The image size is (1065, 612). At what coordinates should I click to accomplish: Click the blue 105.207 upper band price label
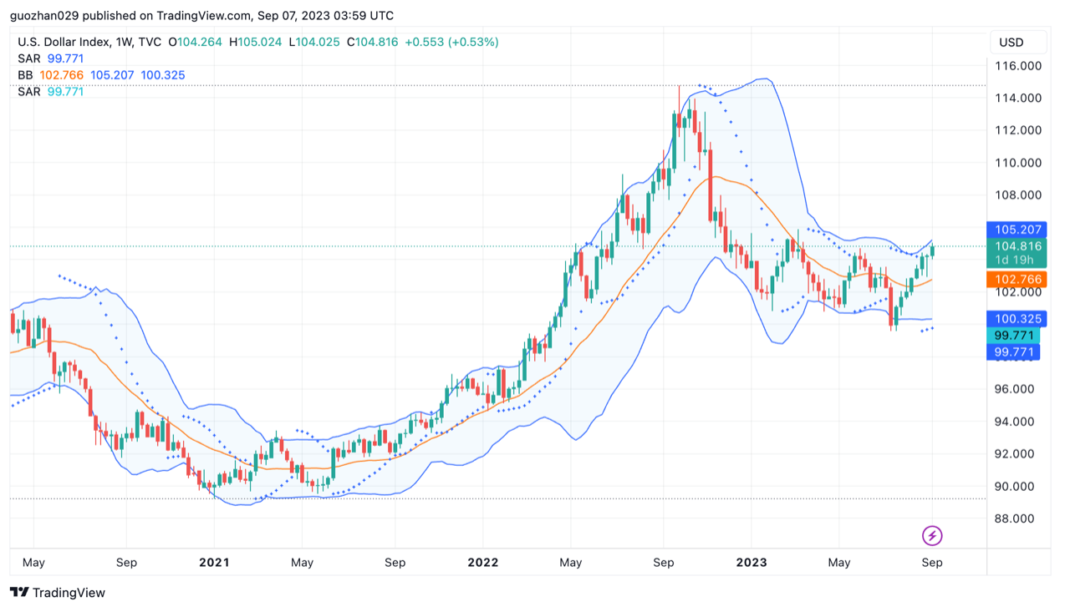click(x=1016, y=229)
